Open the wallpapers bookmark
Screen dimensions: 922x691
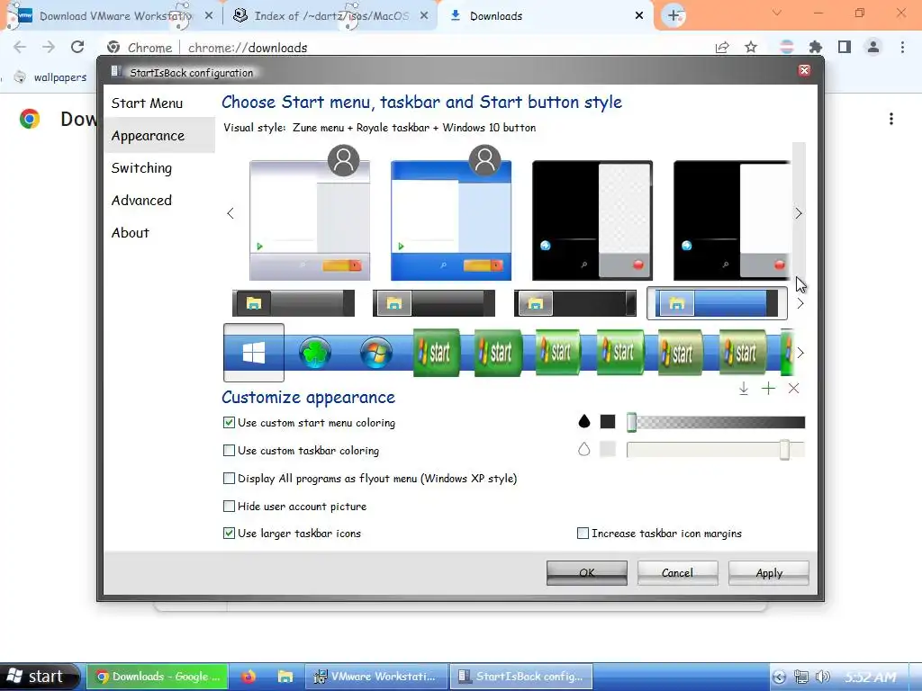pos(51,77)
